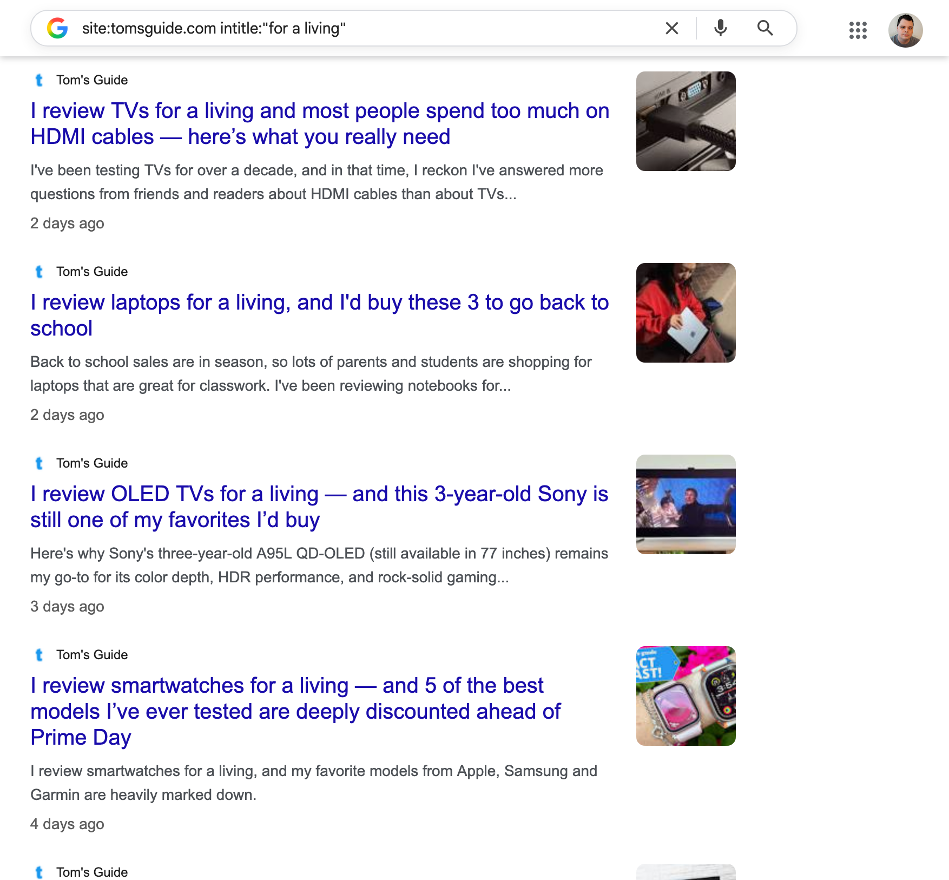Click the Google logo icon

tap(57, 28)
